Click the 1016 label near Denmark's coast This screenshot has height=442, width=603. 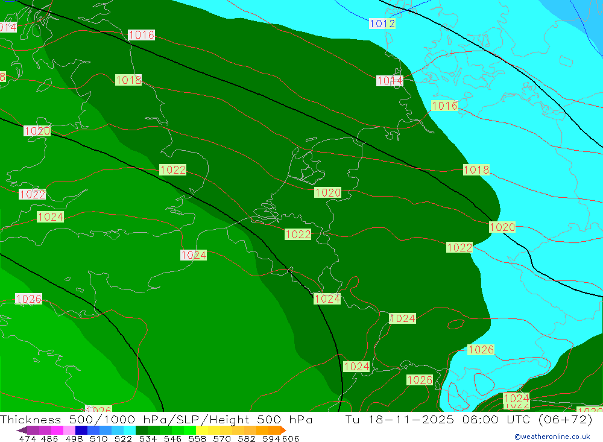click(444, 106)
